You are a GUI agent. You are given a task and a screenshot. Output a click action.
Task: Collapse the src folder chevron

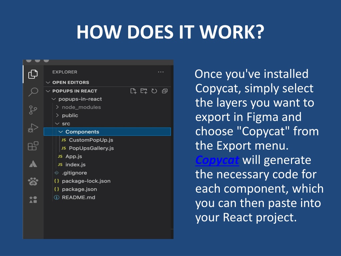tap(57, 124)
